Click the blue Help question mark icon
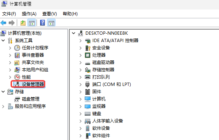Viewport: 219px width, 140px height. 42,23
